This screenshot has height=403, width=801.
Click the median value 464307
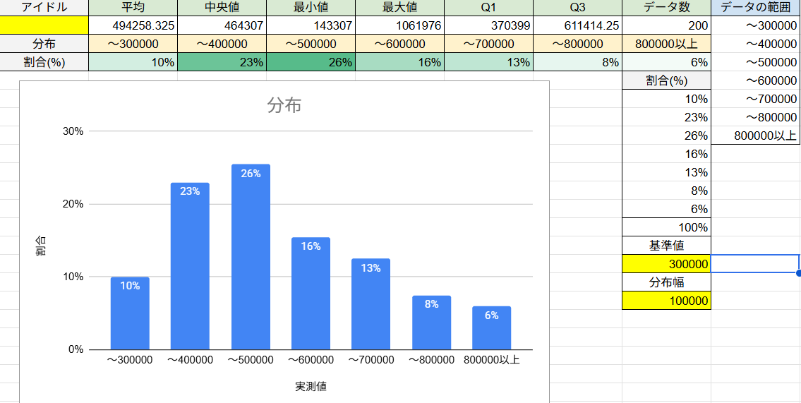coord(222,25)
